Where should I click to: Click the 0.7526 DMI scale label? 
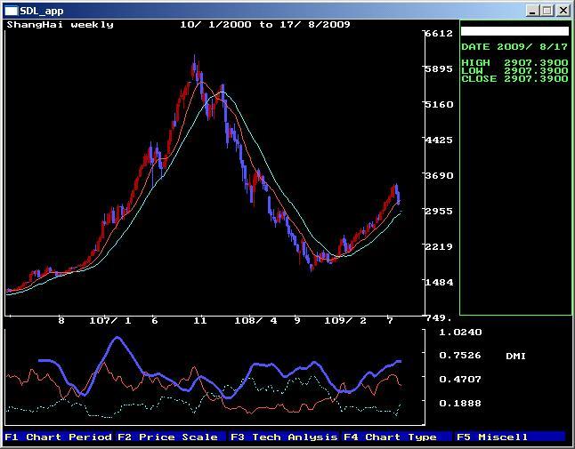460,356
